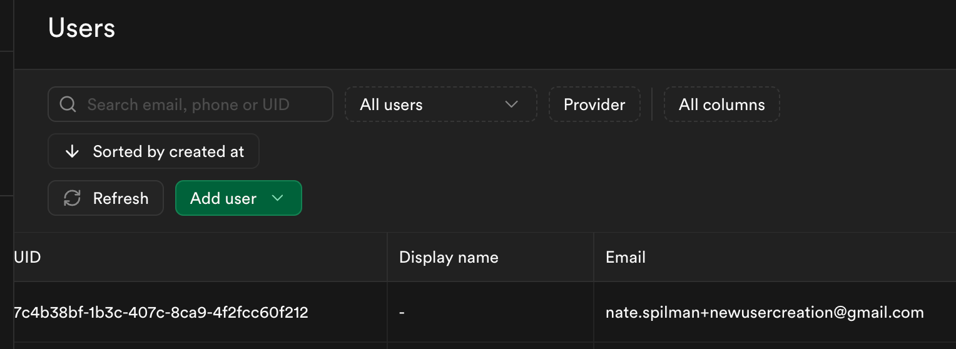Select the Email column header
Image resolution: width=956 pixels, height=349 pixels.
click(775, 257)
